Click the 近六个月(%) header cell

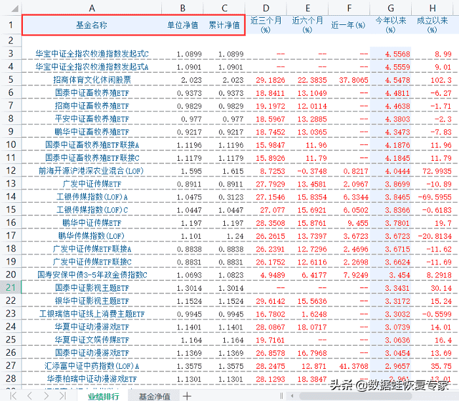pos(308,25)
